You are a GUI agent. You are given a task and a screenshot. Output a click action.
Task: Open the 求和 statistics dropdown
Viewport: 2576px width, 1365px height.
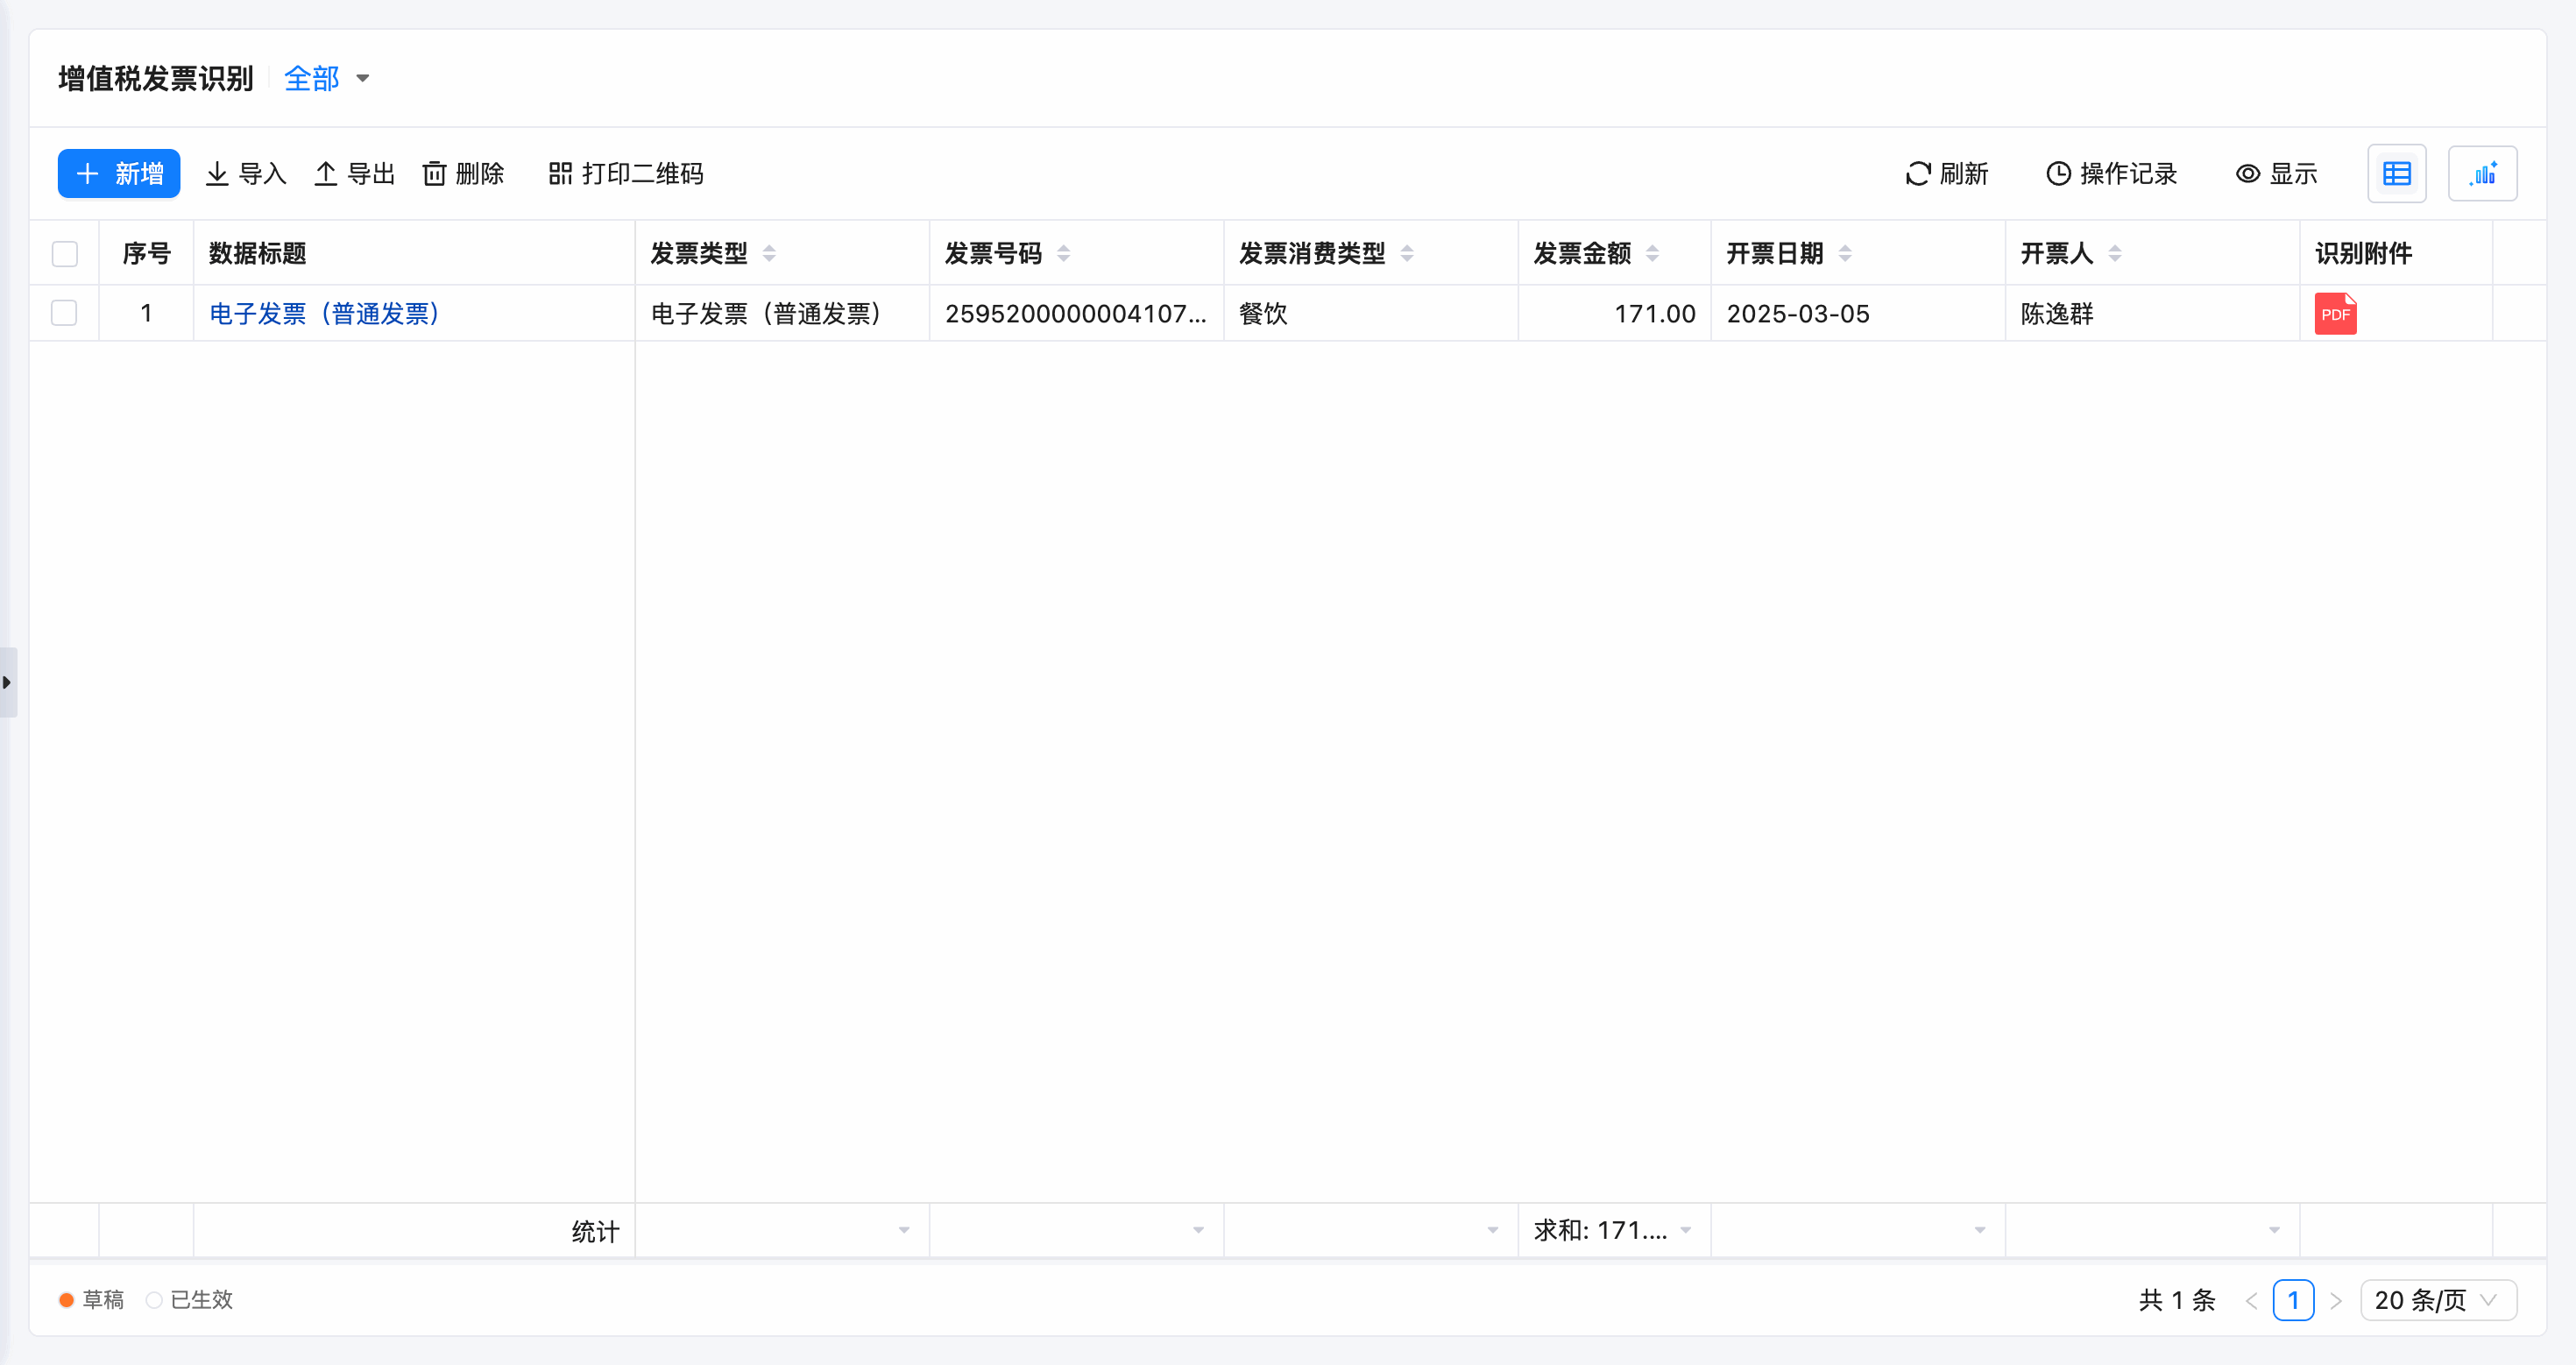pos(1612,1230)
